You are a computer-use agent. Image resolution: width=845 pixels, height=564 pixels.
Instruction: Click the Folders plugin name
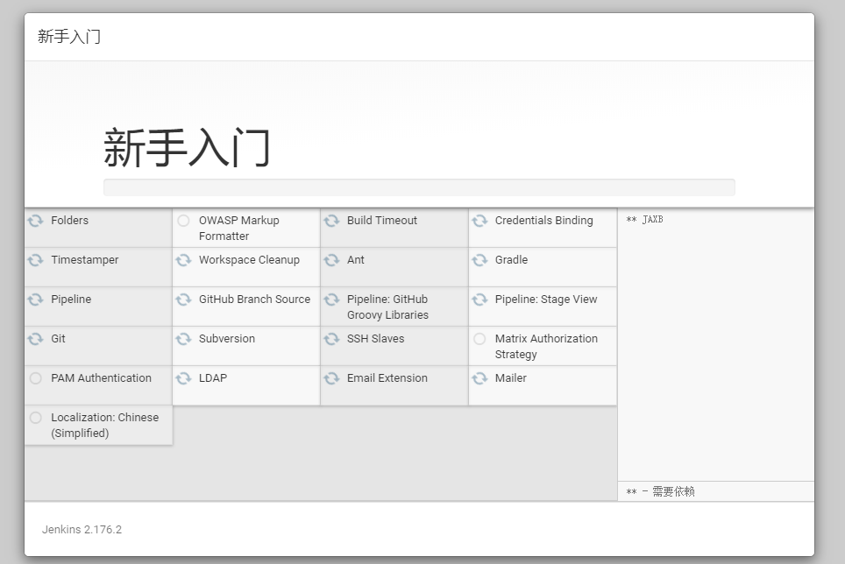[69, 220]
